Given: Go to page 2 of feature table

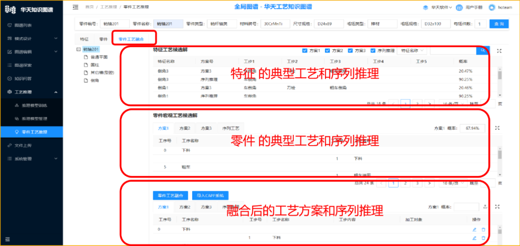Looking at the screenshot, I should 417,104.
